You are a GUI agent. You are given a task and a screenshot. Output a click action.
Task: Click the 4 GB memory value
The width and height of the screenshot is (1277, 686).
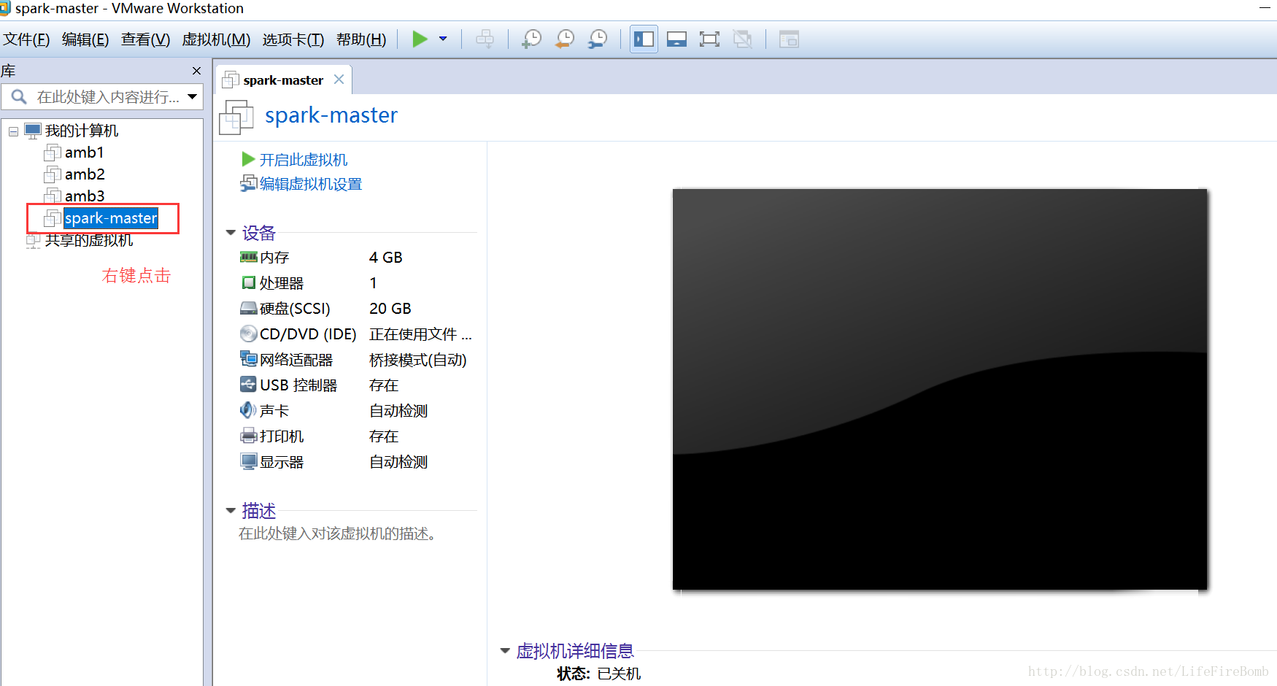pyautogui.click(x=386, y=258)
